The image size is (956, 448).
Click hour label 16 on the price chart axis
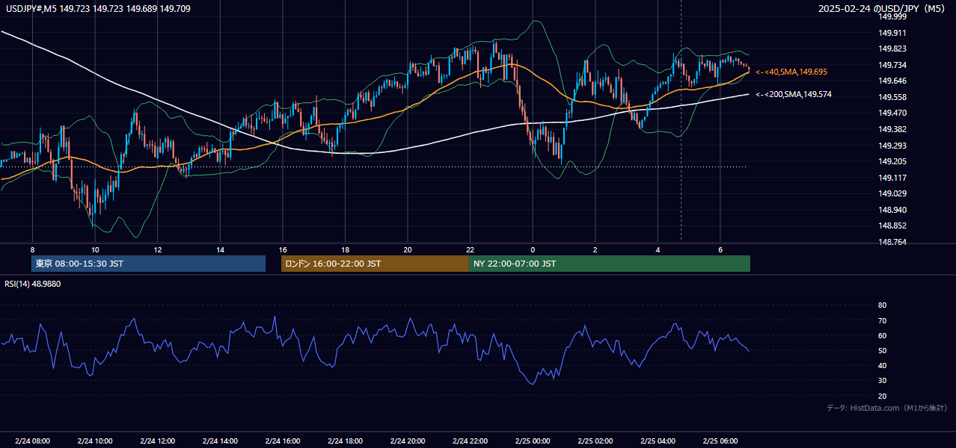pos(283,249)
